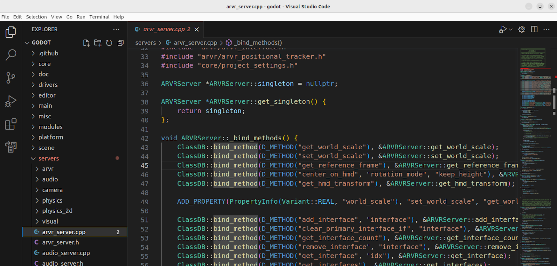Image resolution: width=557 pixels, height=266 pixels.
Task: Open run options dropdown arrow
Action: [511, 30]
